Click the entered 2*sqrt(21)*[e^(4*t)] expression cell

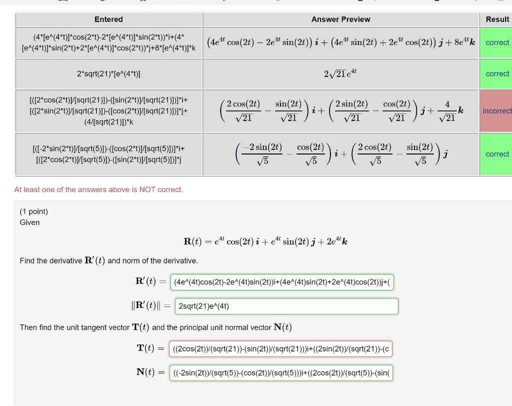click(108, 73)
